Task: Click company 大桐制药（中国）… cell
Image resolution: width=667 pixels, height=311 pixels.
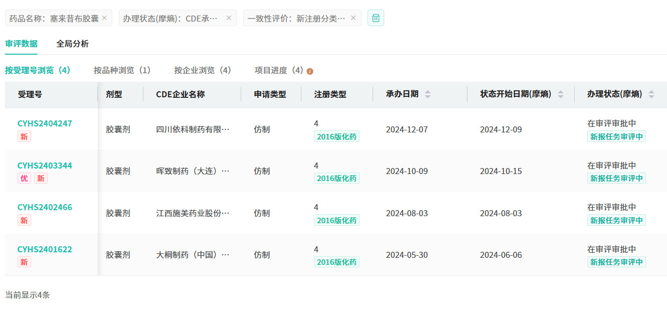Action: point(193,255)
